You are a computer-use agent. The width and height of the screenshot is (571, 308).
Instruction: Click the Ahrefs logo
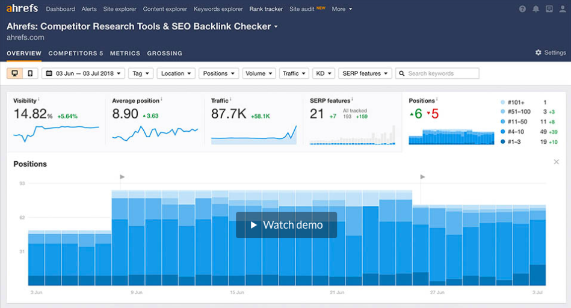pos(22,8)
